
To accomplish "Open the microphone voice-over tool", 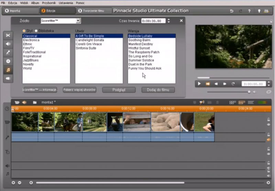I will 8,53.
